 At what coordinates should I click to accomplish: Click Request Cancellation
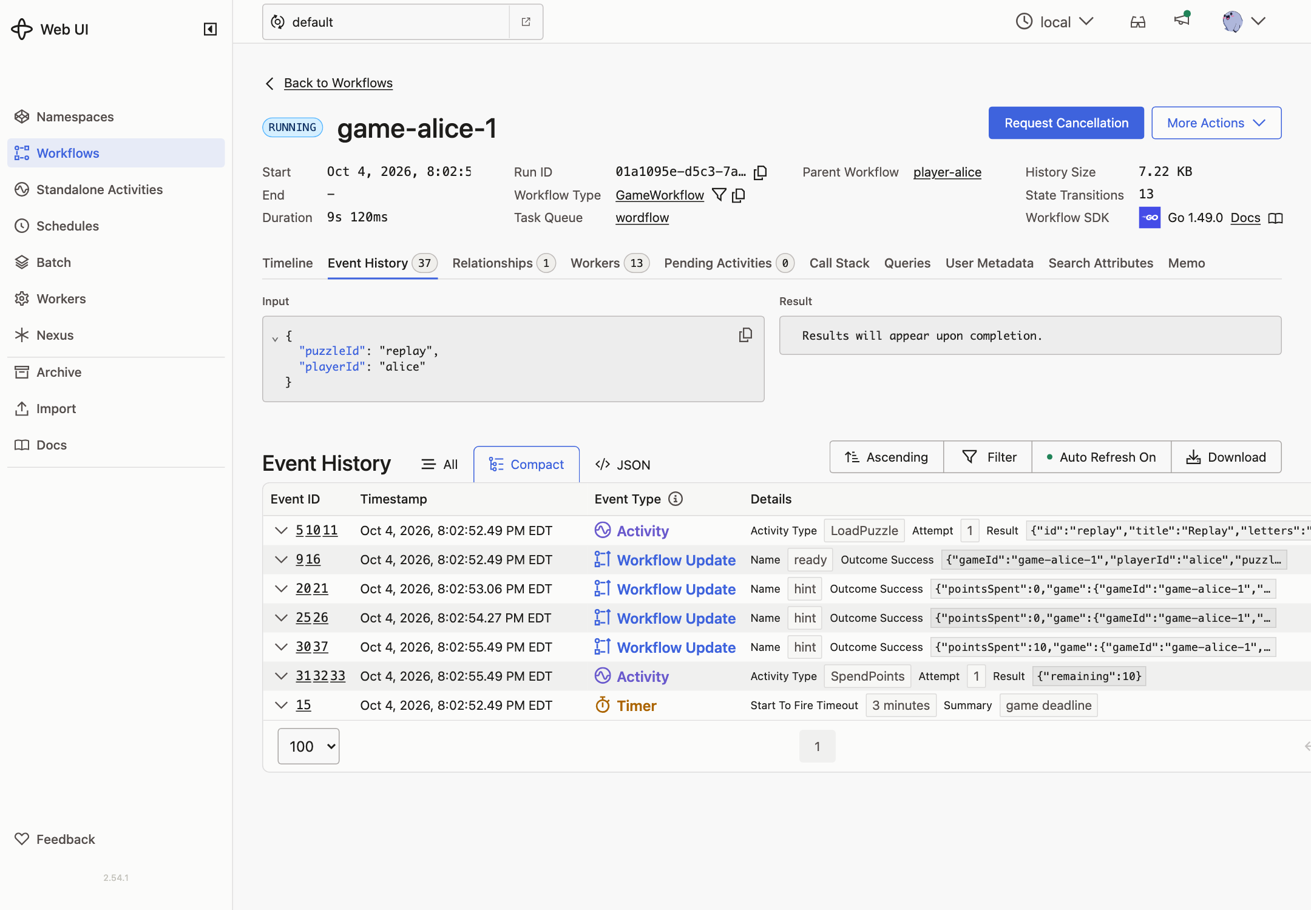click(1066, 123)
